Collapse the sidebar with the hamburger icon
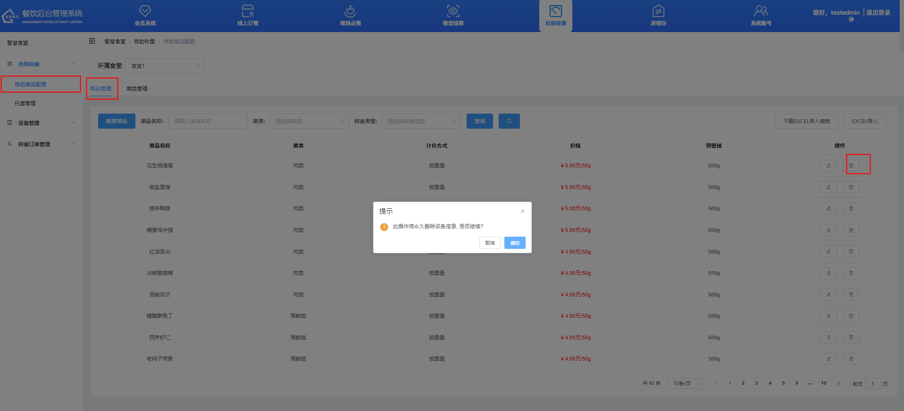The image size is (904, 411). pyautogui.click(x=92, y=41)
